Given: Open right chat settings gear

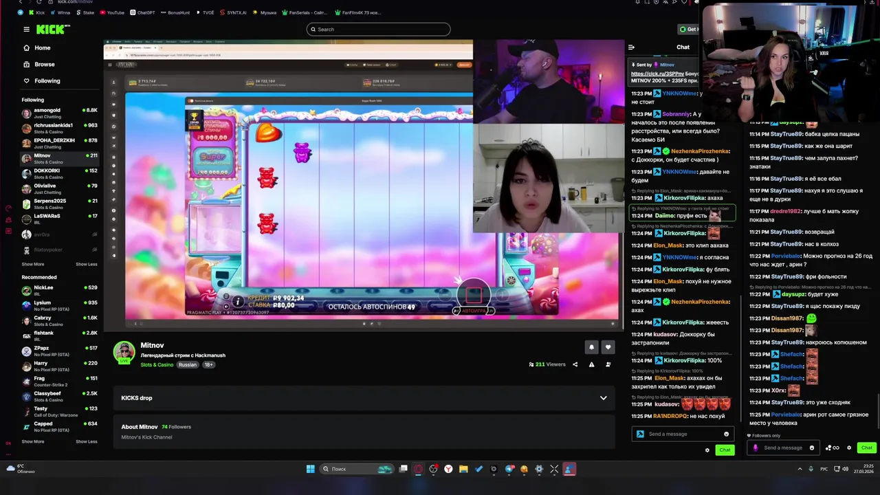Looking at the screenshot, I should pos(849,448).
